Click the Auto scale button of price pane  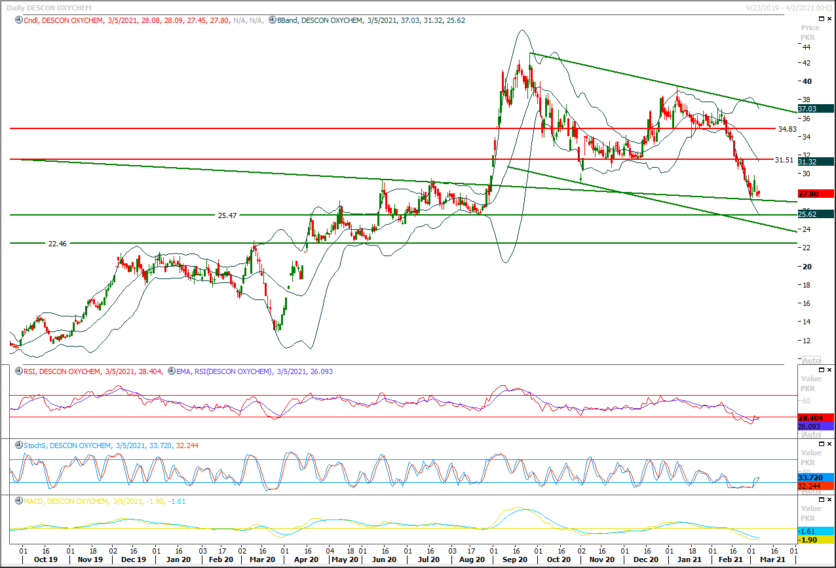(811, 360)
